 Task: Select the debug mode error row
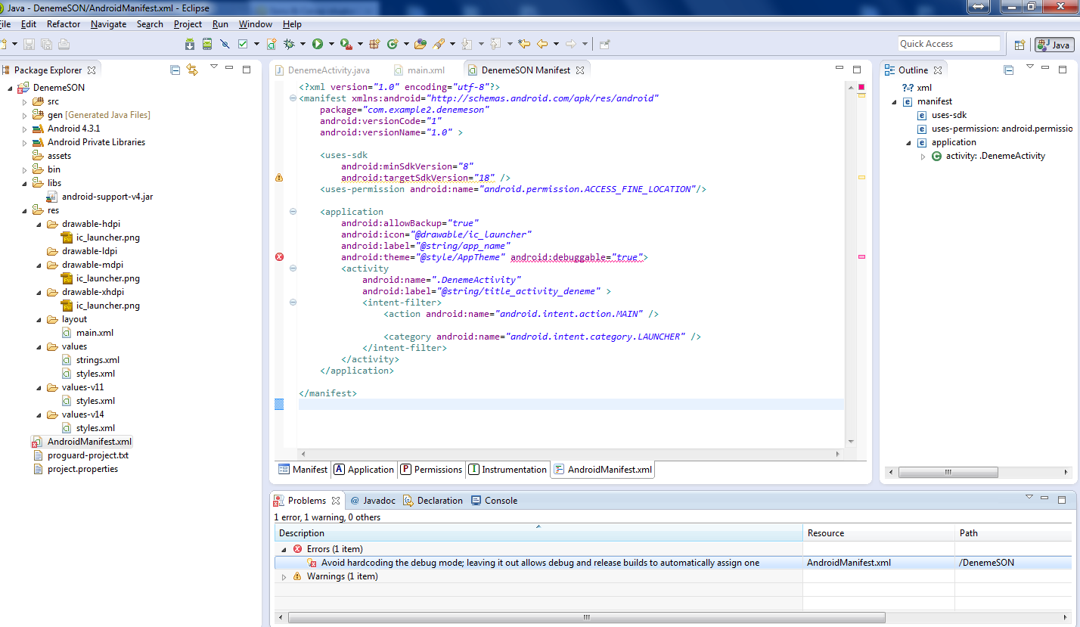673,563
